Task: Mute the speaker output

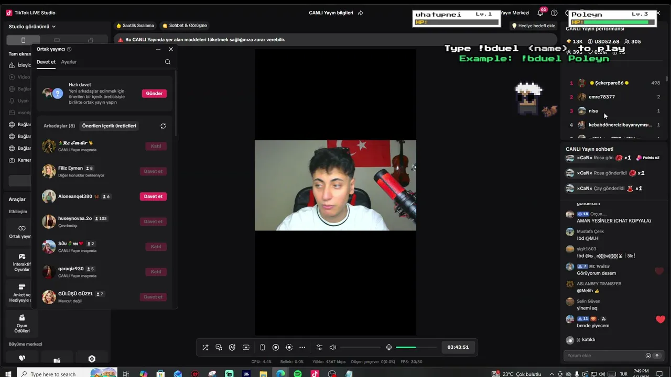Action: pos(332,347)
